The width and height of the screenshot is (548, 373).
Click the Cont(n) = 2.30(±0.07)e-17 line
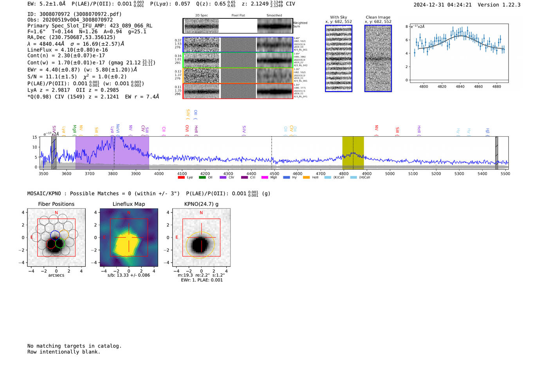pyautogui.click(x=66, y=56)
